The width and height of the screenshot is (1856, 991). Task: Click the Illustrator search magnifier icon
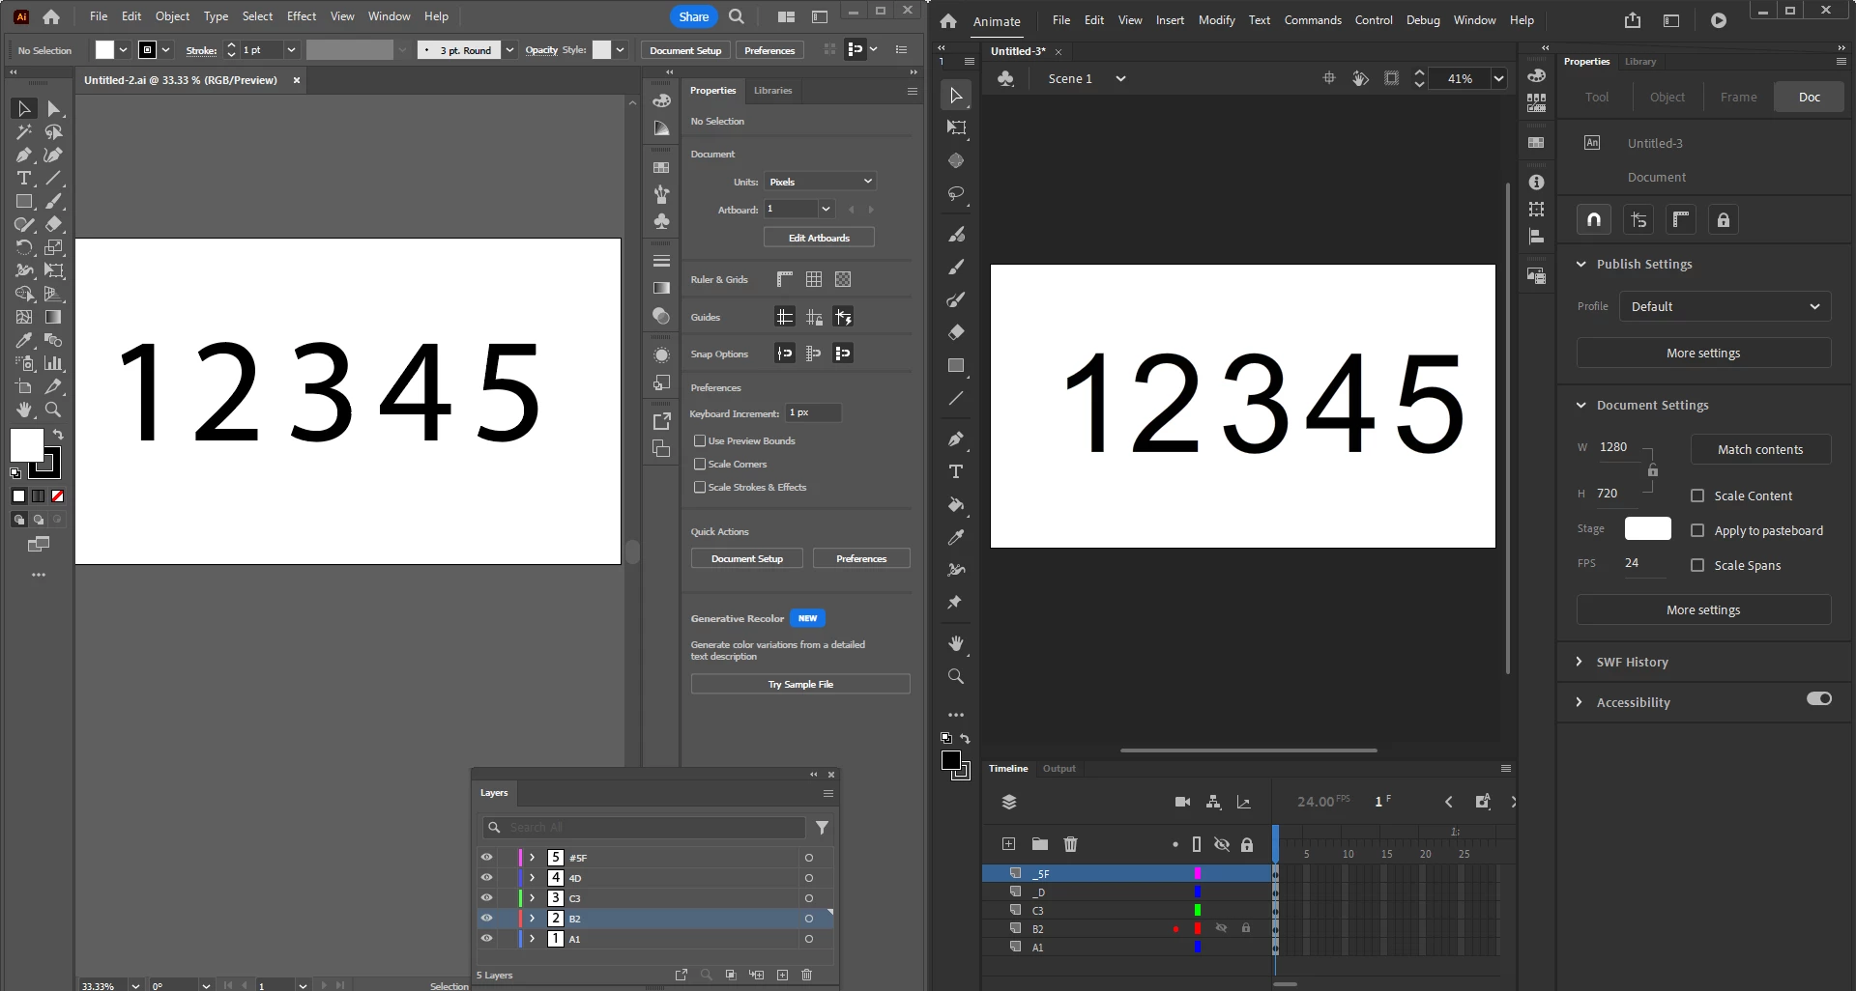[737, 16]
